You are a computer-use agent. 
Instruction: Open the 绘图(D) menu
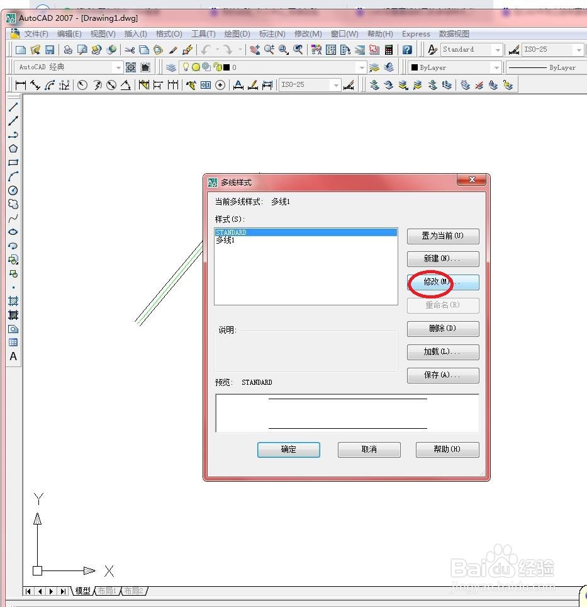[x=237, y=34]
